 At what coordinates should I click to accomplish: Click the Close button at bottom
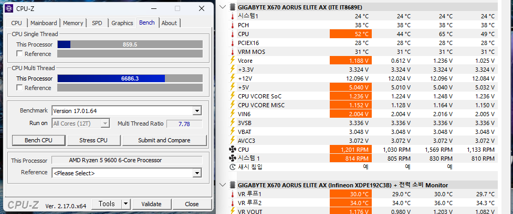coord(192,204)
